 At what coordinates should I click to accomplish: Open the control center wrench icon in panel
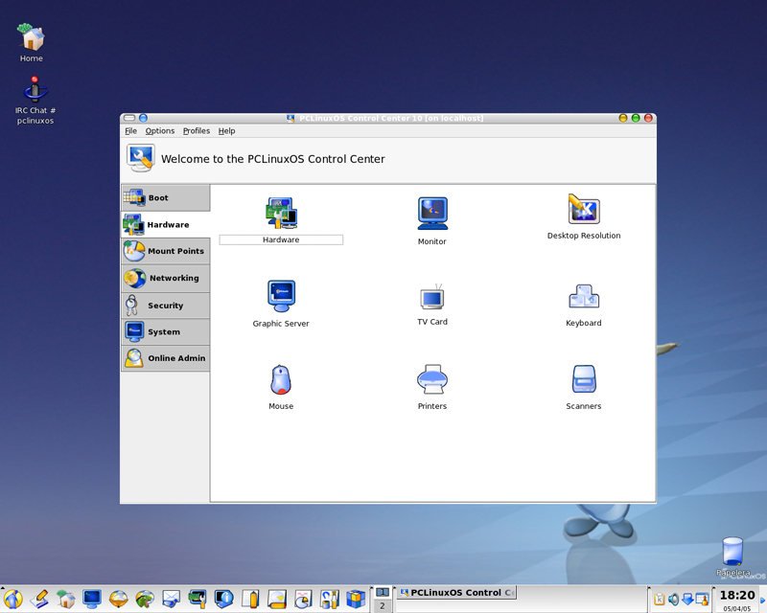198,599
